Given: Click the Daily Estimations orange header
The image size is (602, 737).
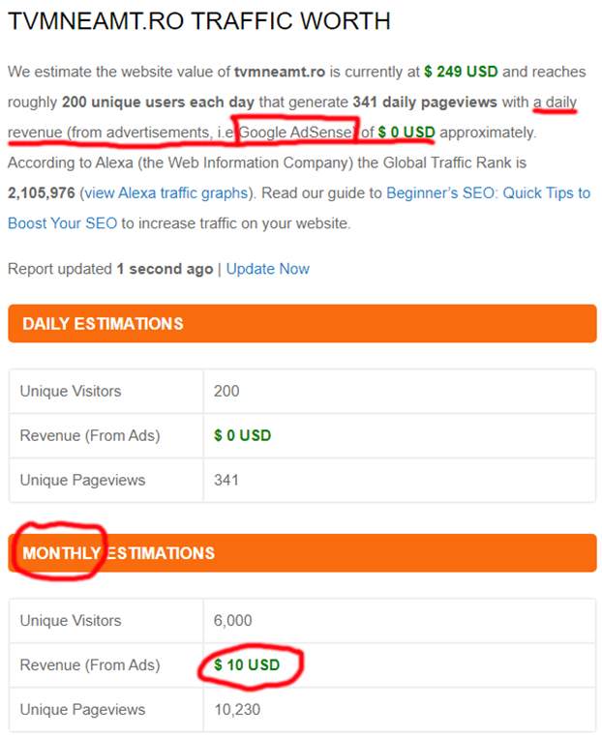Looking at the screenshot, I should point(301,323).
